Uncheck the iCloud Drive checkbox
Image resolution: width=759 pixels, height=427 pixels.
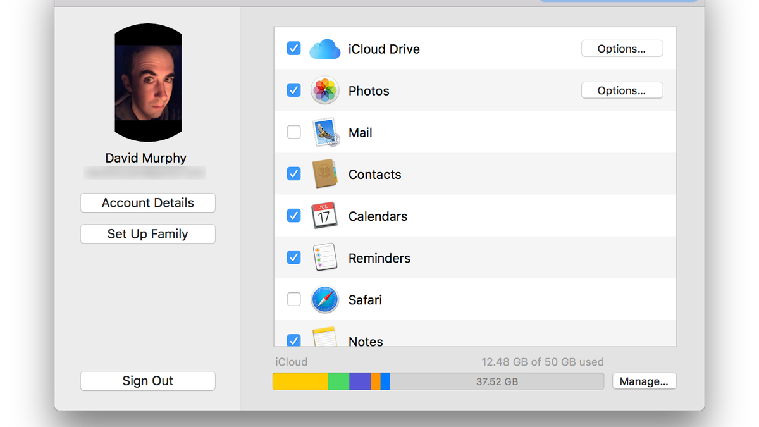point(293,48)
